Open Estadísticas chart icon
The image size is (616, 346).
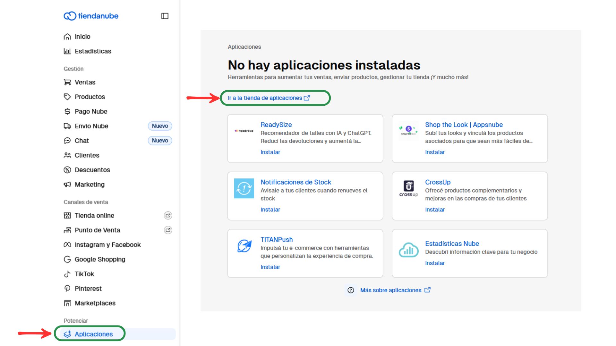pyautogui.click(x=67, y=51)
